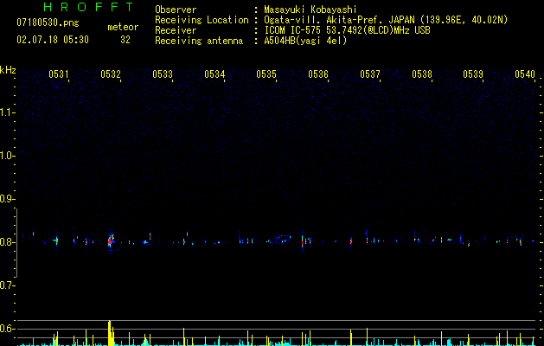Click the 0.8 kHz axis label
Image resolution: width=544 pixels, height=346 pixels.
[x=7, y=242]
